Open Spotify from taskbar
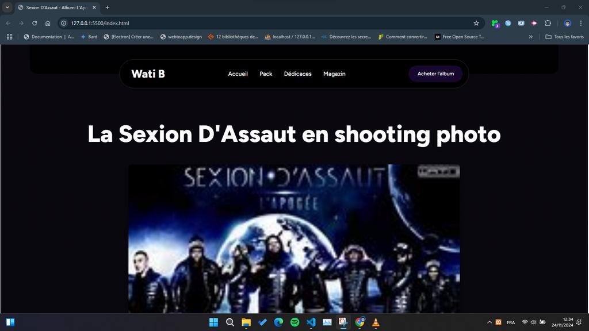 point(295,322)
